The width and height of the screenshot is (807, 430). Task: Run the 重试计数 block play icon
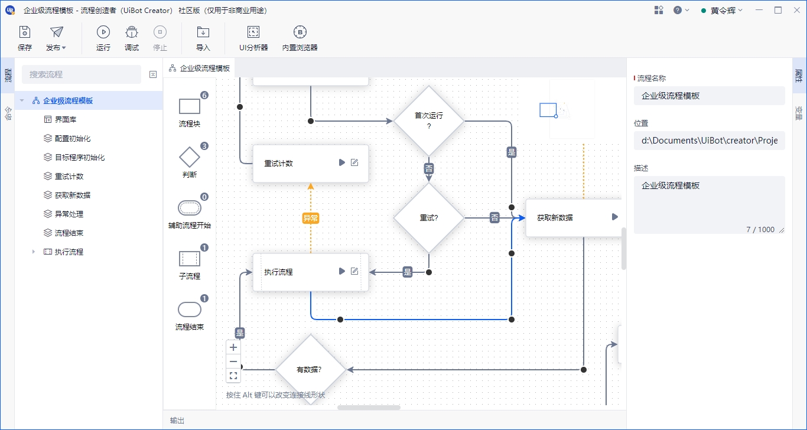click(341, 162)
